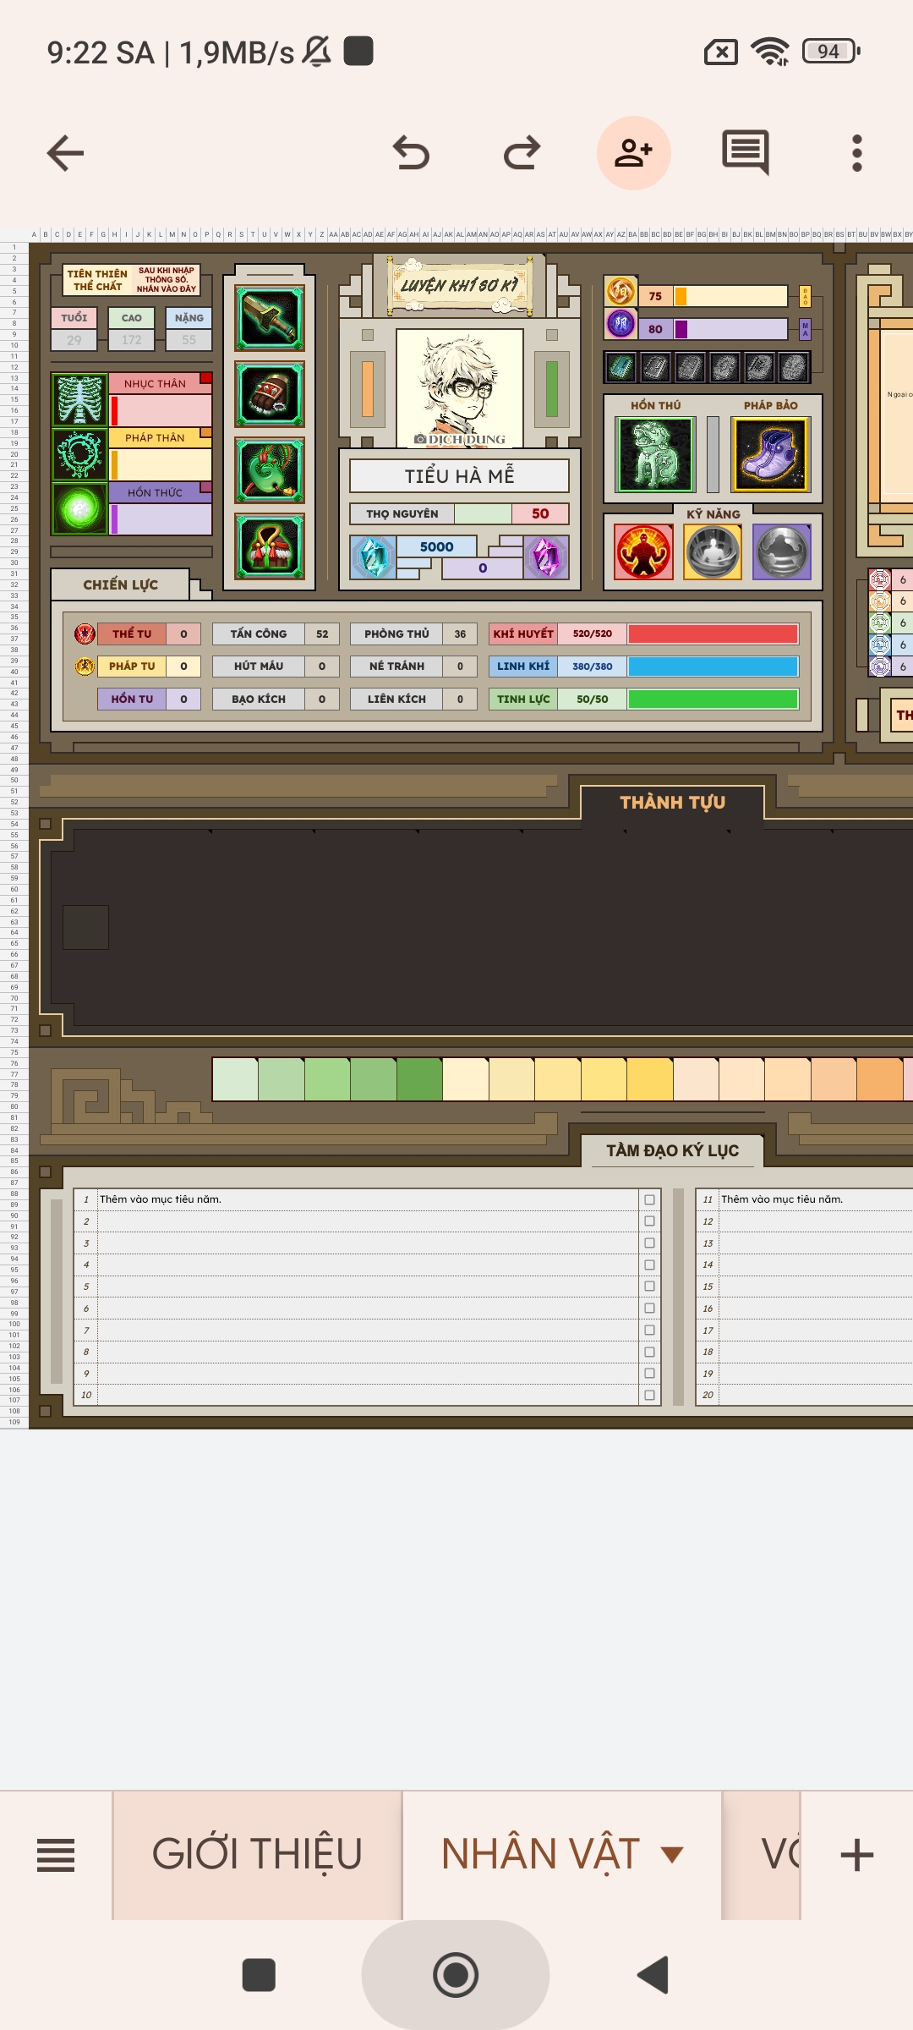The image size is (913, 2030).
Task: Add a new sheet with the plus button
Action: click(x=856, y=1855)
